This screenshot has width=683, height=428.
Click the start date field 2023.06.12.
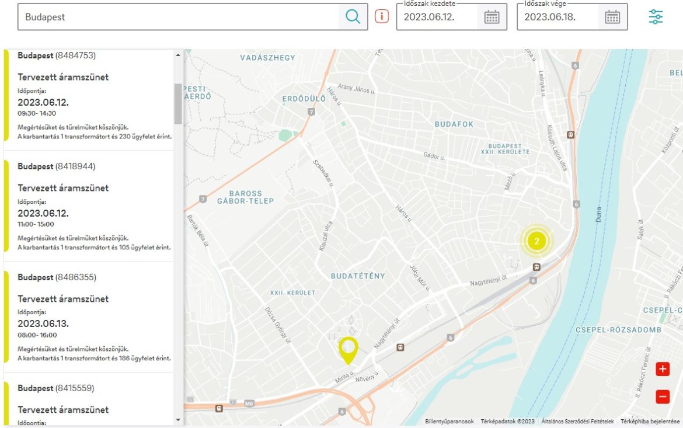point(437,17)
